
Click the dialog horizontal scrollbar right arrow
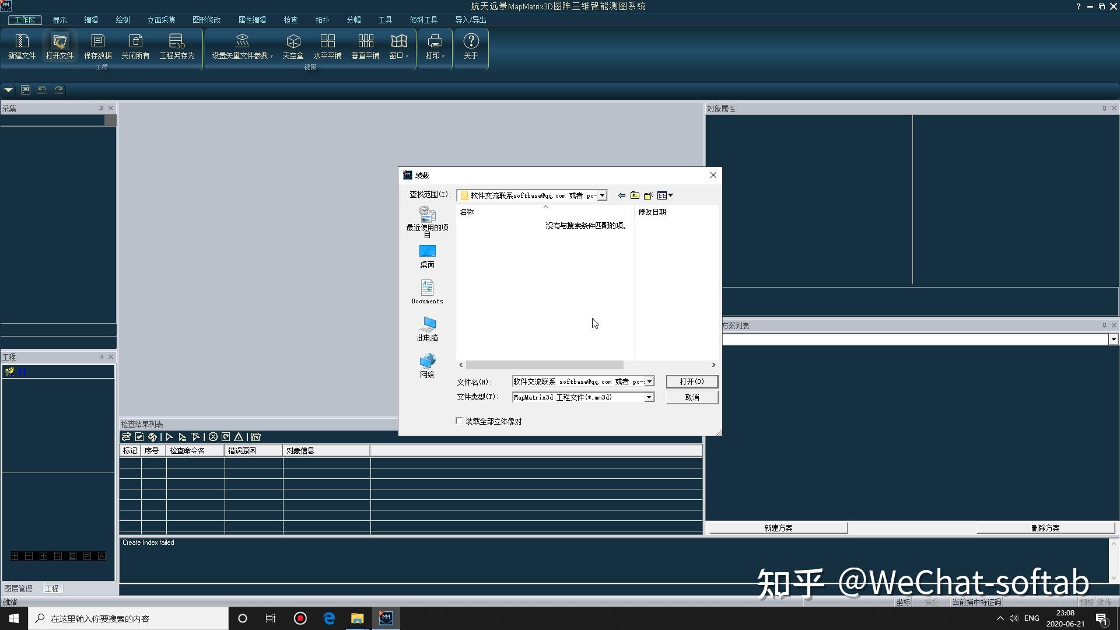(713, 365)
